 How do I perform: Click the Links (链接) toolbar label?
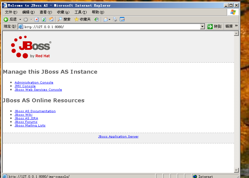coord(229,26)
